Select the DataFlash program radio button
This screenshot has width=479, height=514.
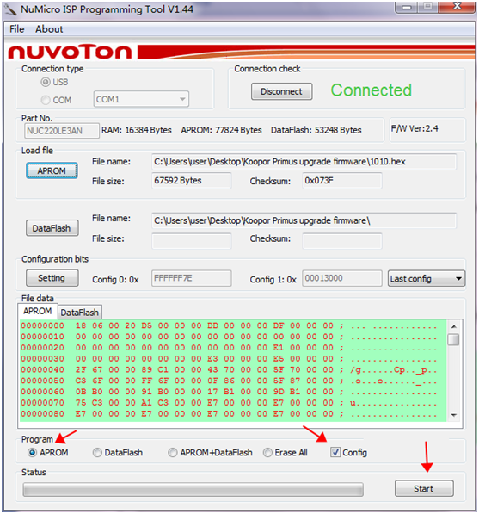click(97, 453)
